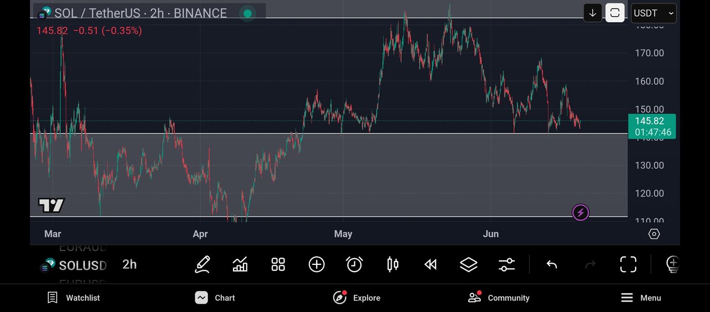Start bar replay with the rewind icon

tap(430, 264)
